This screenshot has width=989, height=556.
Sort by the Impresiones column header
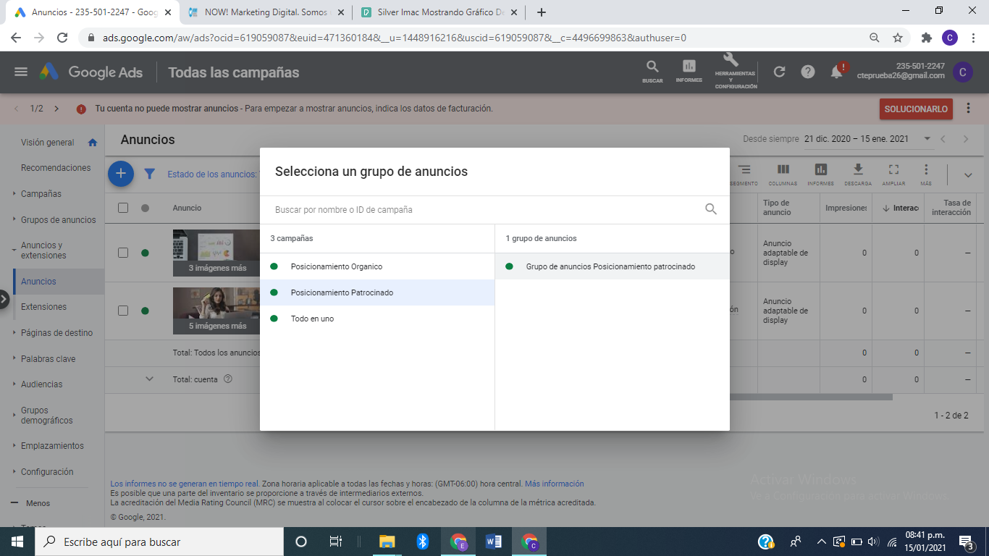[846, 208]
